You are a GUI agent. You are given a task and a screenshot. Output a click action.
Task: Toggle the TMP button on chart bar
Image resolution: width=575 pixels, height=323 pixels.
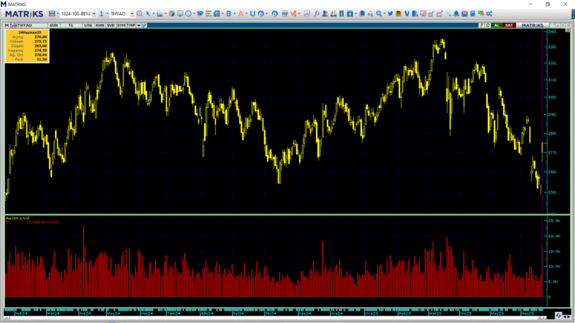pyautogui.click(x=131, y=25)
